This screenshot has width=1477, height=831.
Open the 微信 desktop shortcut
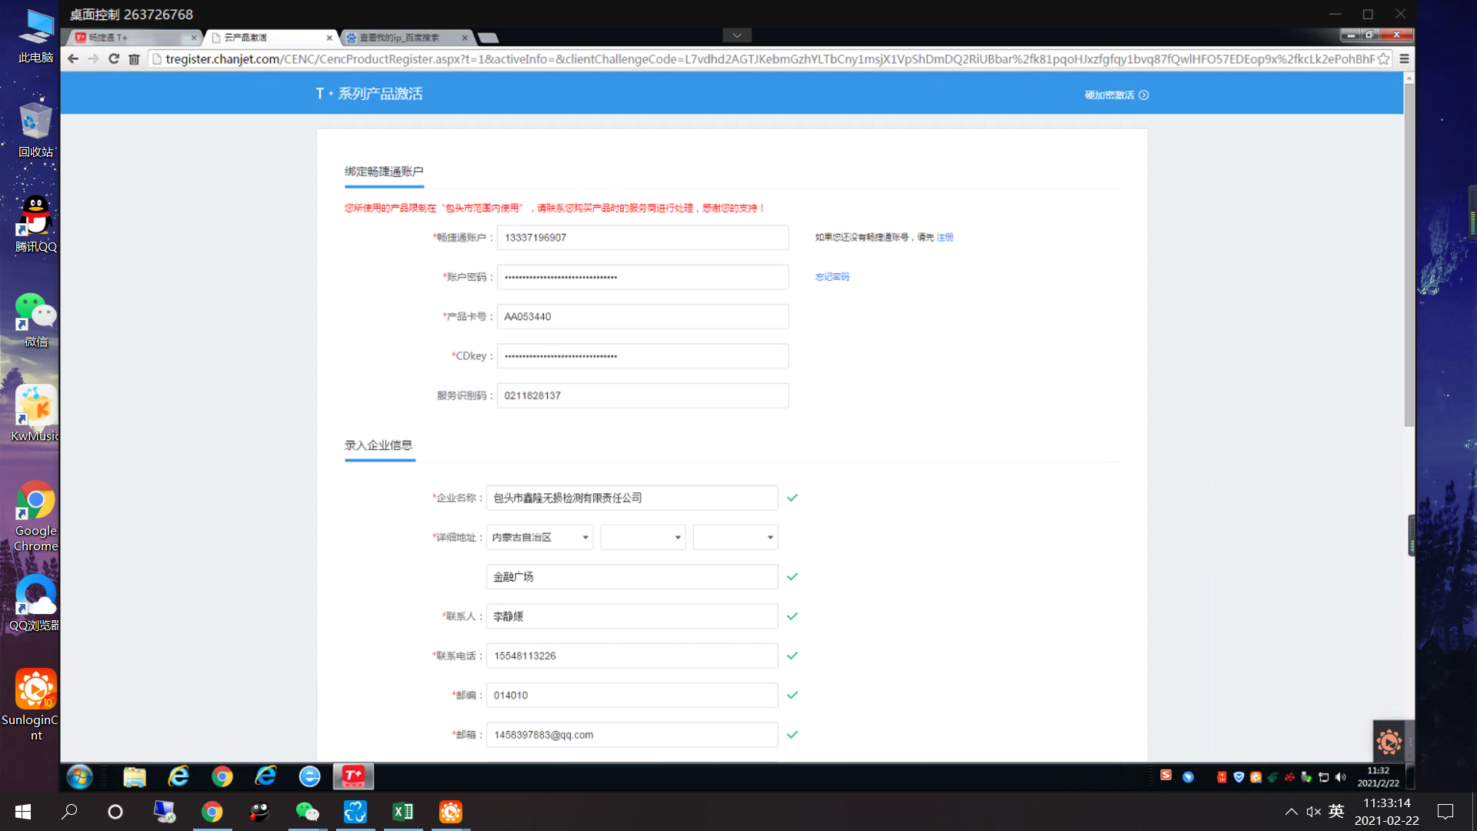point(36,319)
